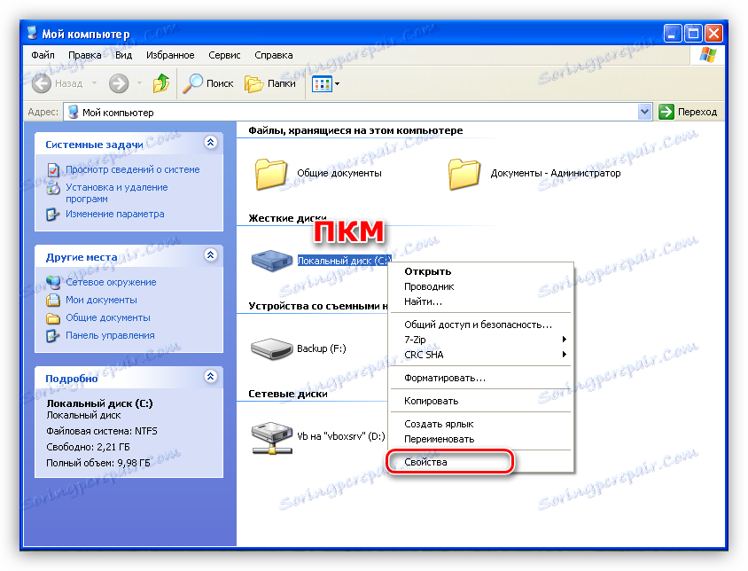748x571 pixels.
Task: Open Панель управления link
Action: point(110,335)
